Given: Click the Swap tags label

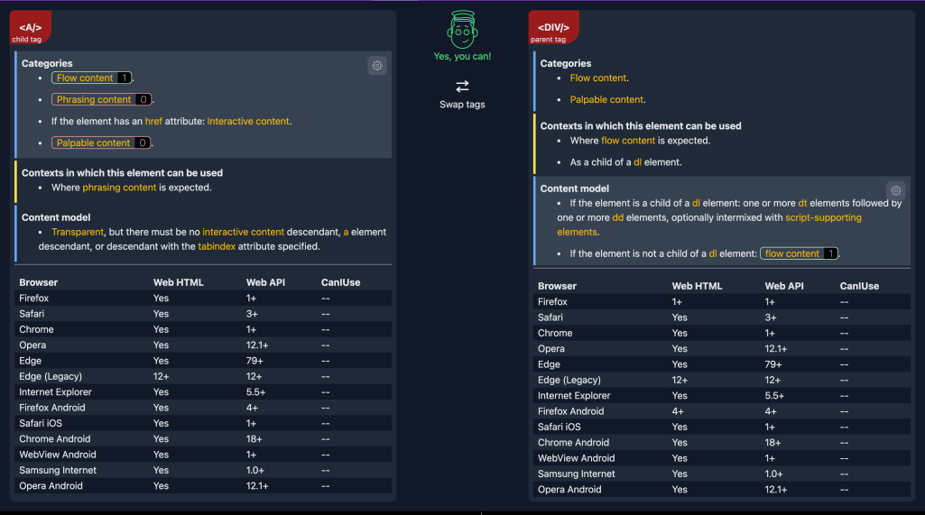Looking at the screenshot, I should pyautogui.click(x=462, y=105).
